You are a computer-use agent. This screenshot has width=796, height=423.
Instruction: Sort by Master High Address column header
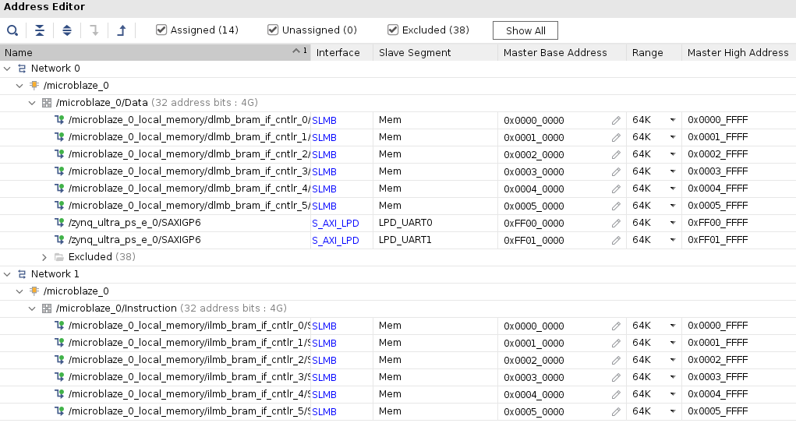[x=738, y=52]
